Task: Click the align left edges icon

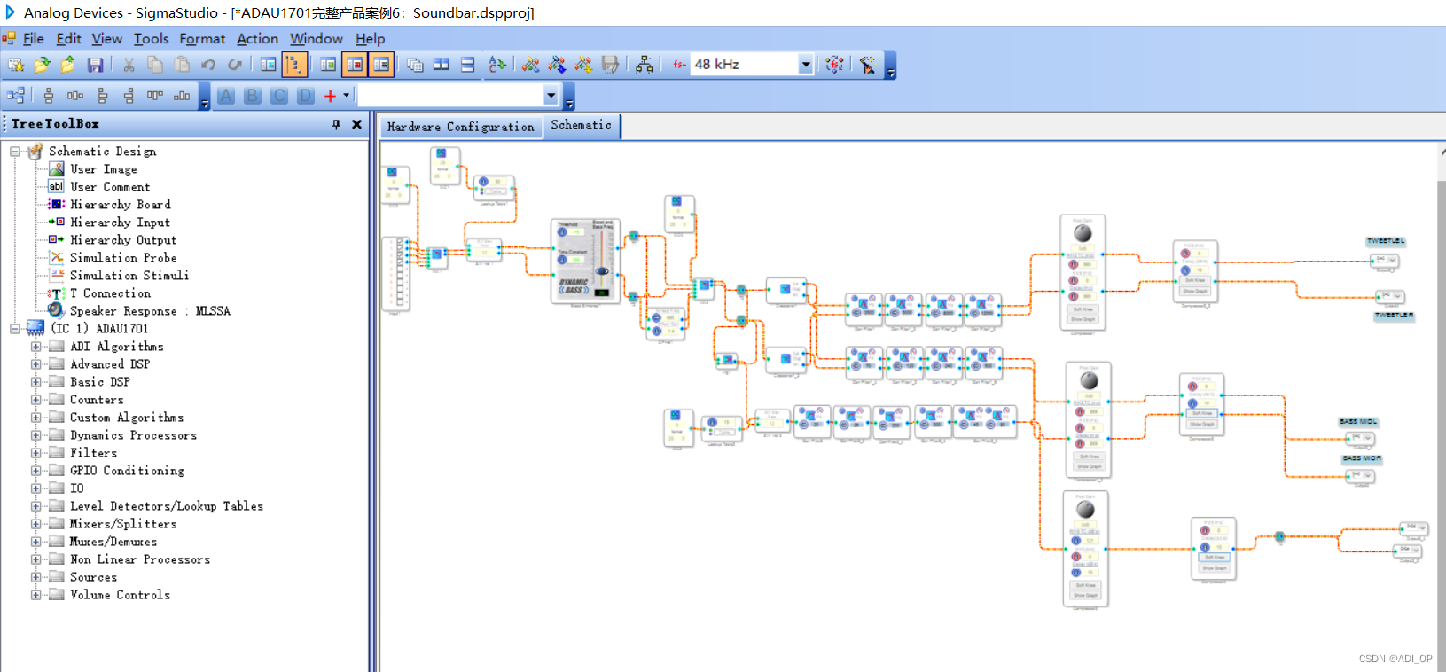Action: click(102, 96)
